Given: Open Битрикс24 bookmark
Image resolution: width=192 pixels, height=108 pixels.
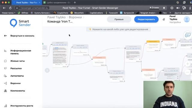Looking at the screenshot, I should click(127, 13).
